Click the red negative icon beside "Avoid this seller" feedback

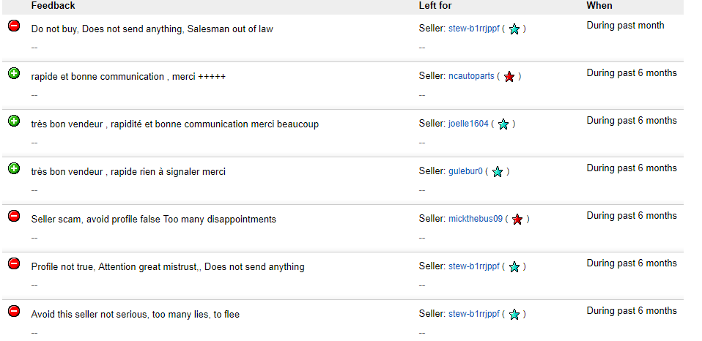14,311
